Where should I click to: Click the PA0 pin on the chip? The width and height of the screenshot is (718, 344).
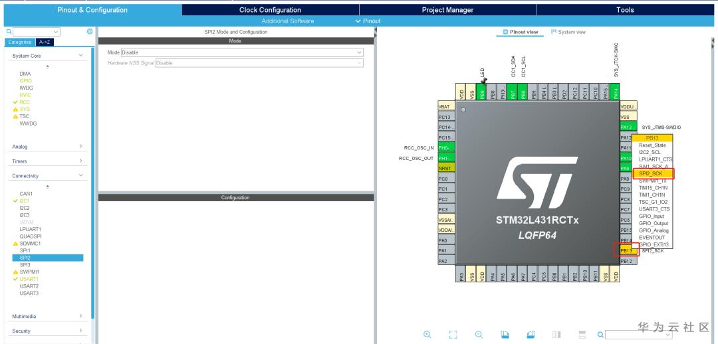(x=447, y=240)
